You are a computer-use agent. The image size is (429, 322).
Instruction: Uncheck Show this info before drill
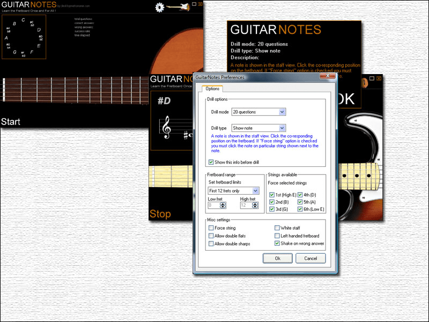point(210,162)
